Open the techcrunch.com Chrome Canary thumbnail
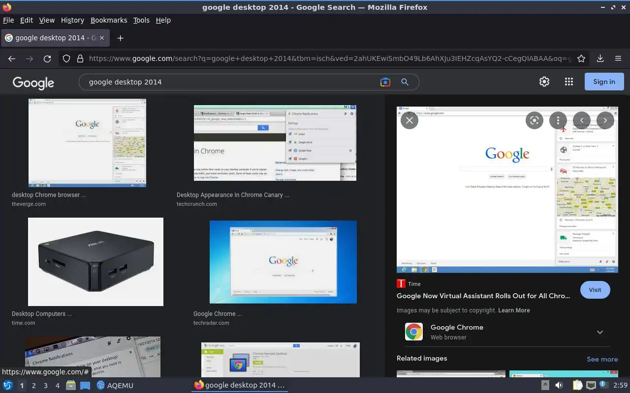 [275, 143]
